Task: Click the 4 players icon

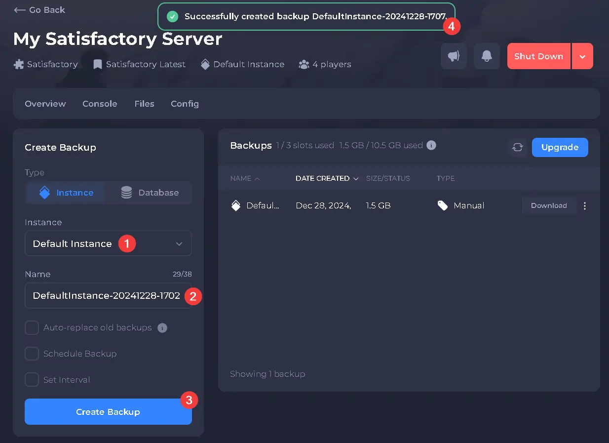Action: 304,64
